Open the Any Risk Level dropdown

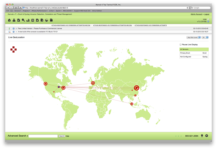tap(193, 37)
